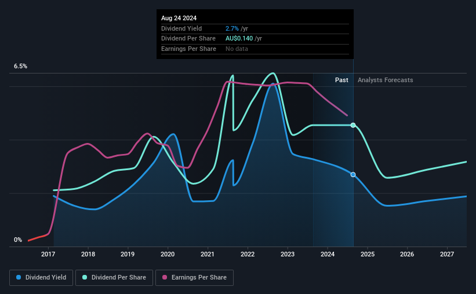The width and height of the screenshot is (476, 294).
Task: Click the 2019 x-axis label
Action: pyautogui.click(x=128, y=254)
